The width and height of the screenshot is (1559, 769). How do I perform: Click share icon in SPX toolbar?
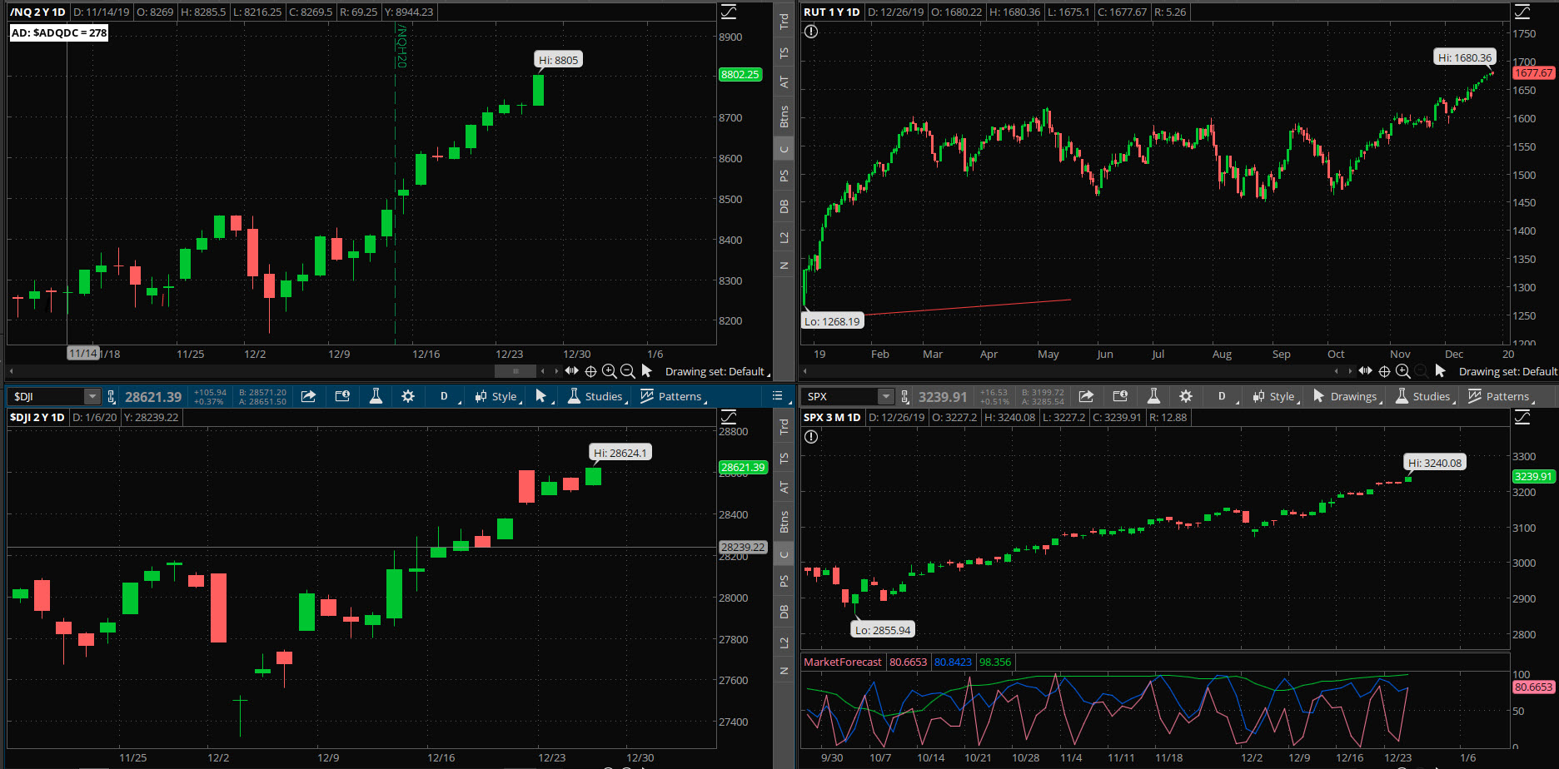click(x=1086, y=396)
